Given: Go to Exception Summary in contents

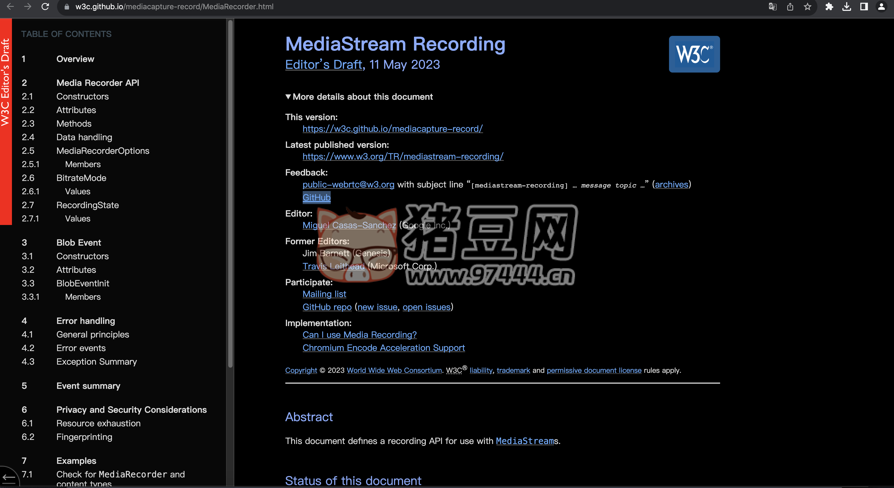Looking at the screenshot, I should (x=96, y=361).
